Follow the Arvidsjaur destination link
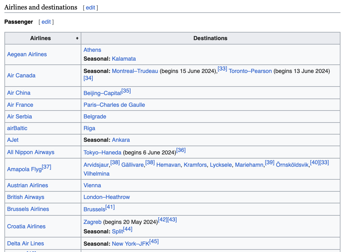This screenshot has height=252, width=343. tap(96, 165)
